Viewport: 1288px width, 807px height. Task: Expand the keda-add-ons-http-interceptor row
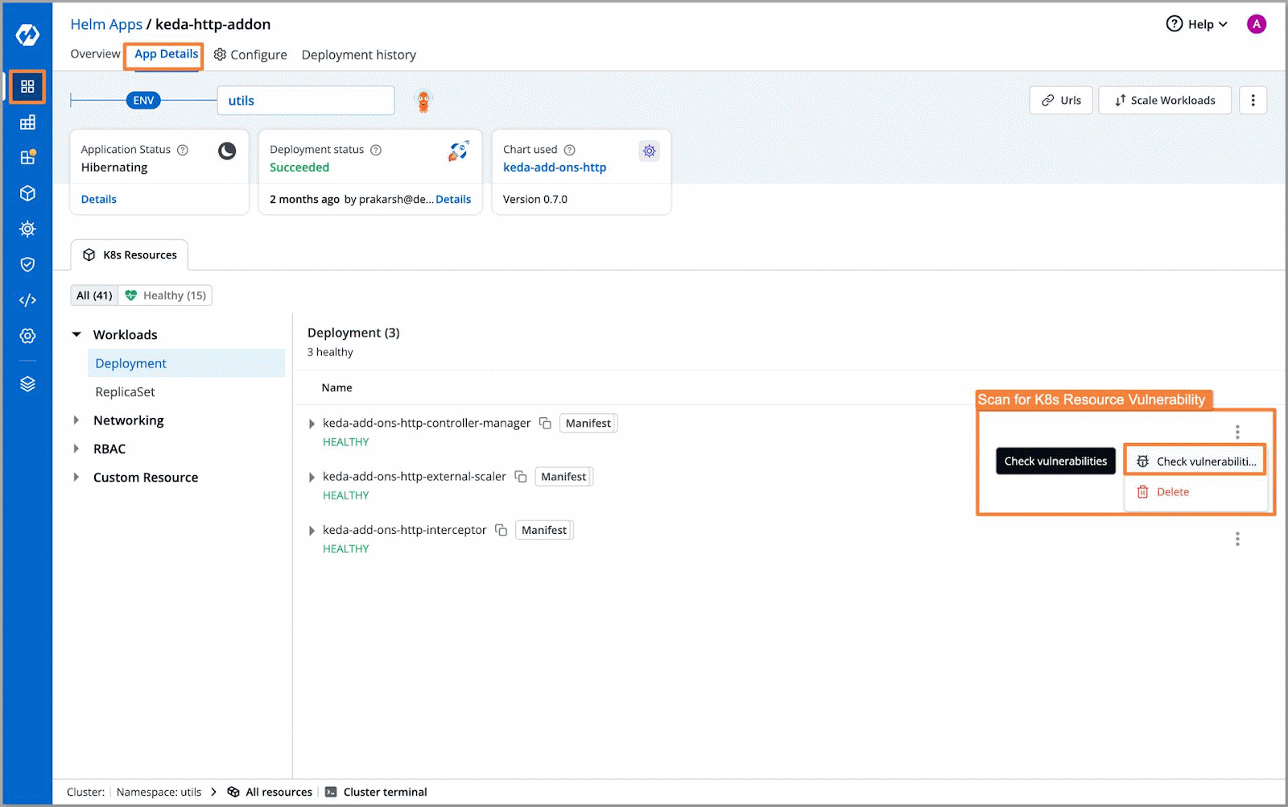tap(312, 531)
